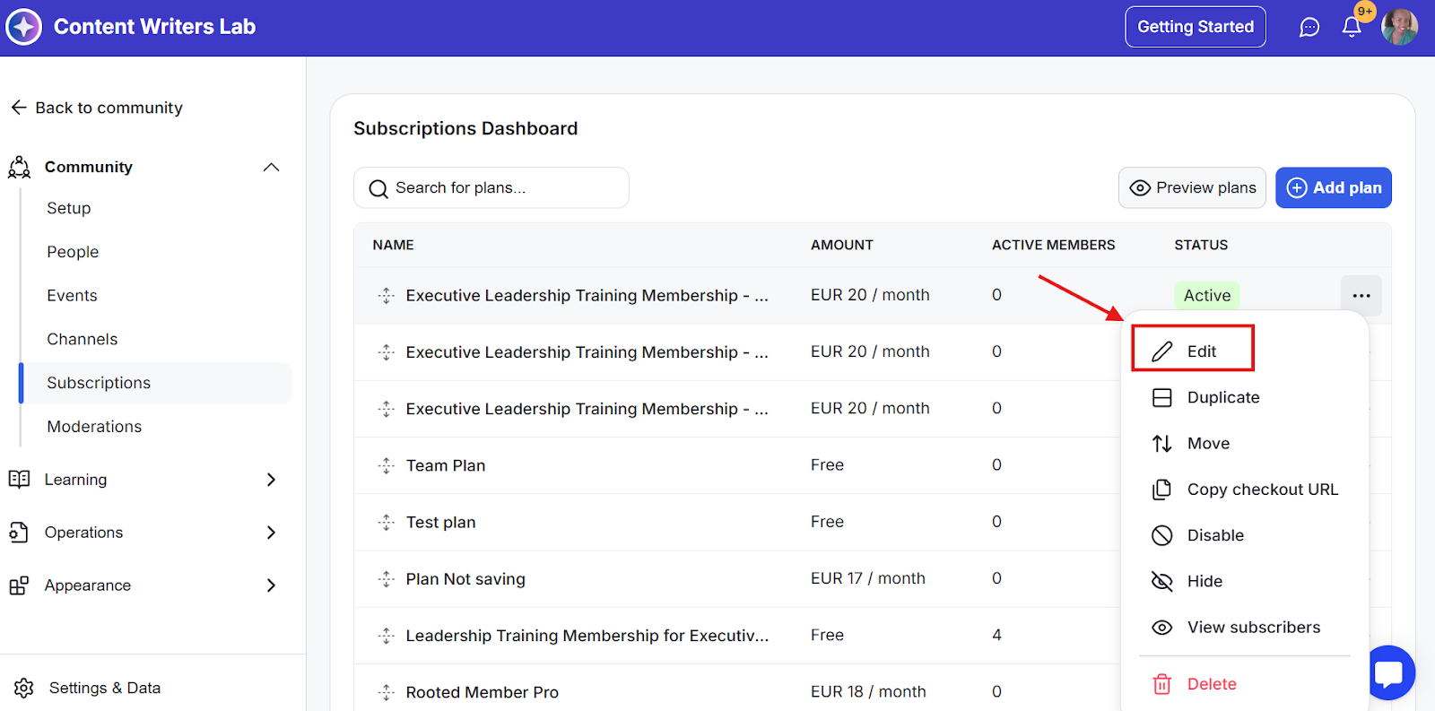Image resolution: width=1435 pixels, height=711 pixels.
Task: Disable the plan via context menu
Action: tap(1214, 535)
